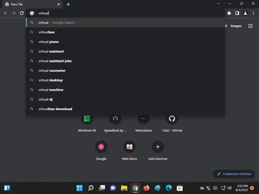
Task: Open the Speedtest shortcut
Action: click(x=115, y=124)
